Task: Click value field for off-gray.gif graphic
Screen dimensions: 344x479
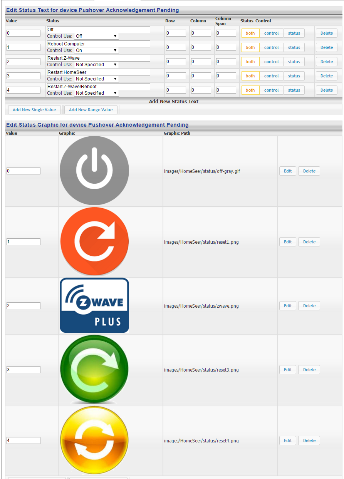Action: pos(23,171)
